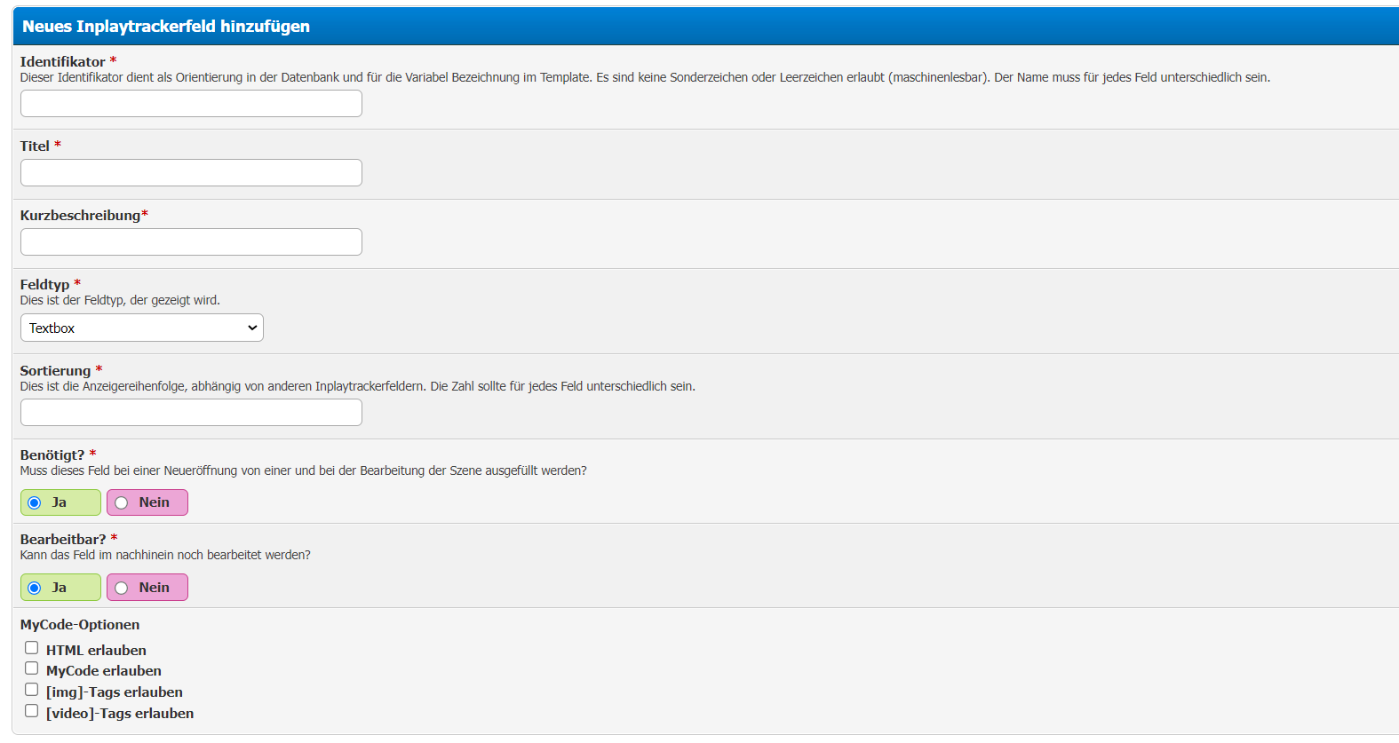Click the Bearbeitbar? label
The image size is (1399, 743).
pyautogui.click(x=63, y=539)
